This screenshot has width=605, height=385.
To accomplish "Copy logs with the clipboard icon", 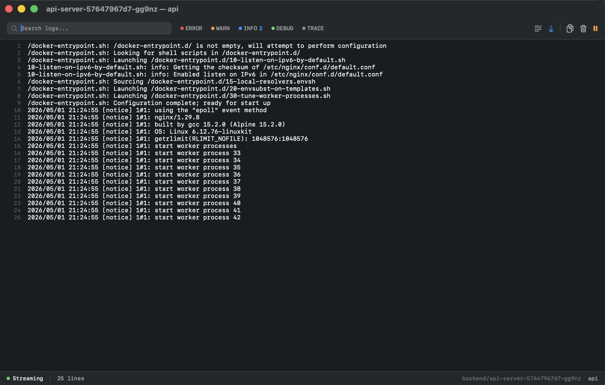I will click(x=570, y=28).
